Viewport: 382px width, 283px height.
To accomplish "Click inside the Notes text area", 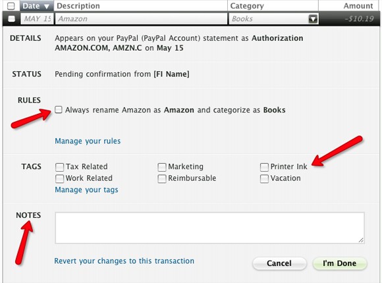I will coord(209,228).
